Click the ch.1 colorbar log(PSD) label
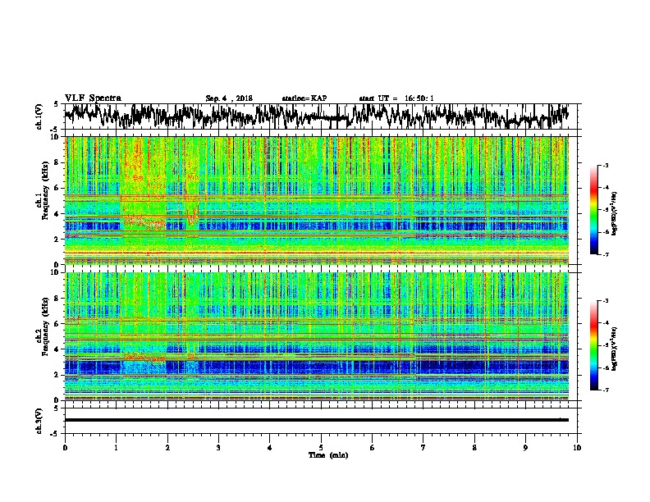 (x=615, y=214)
